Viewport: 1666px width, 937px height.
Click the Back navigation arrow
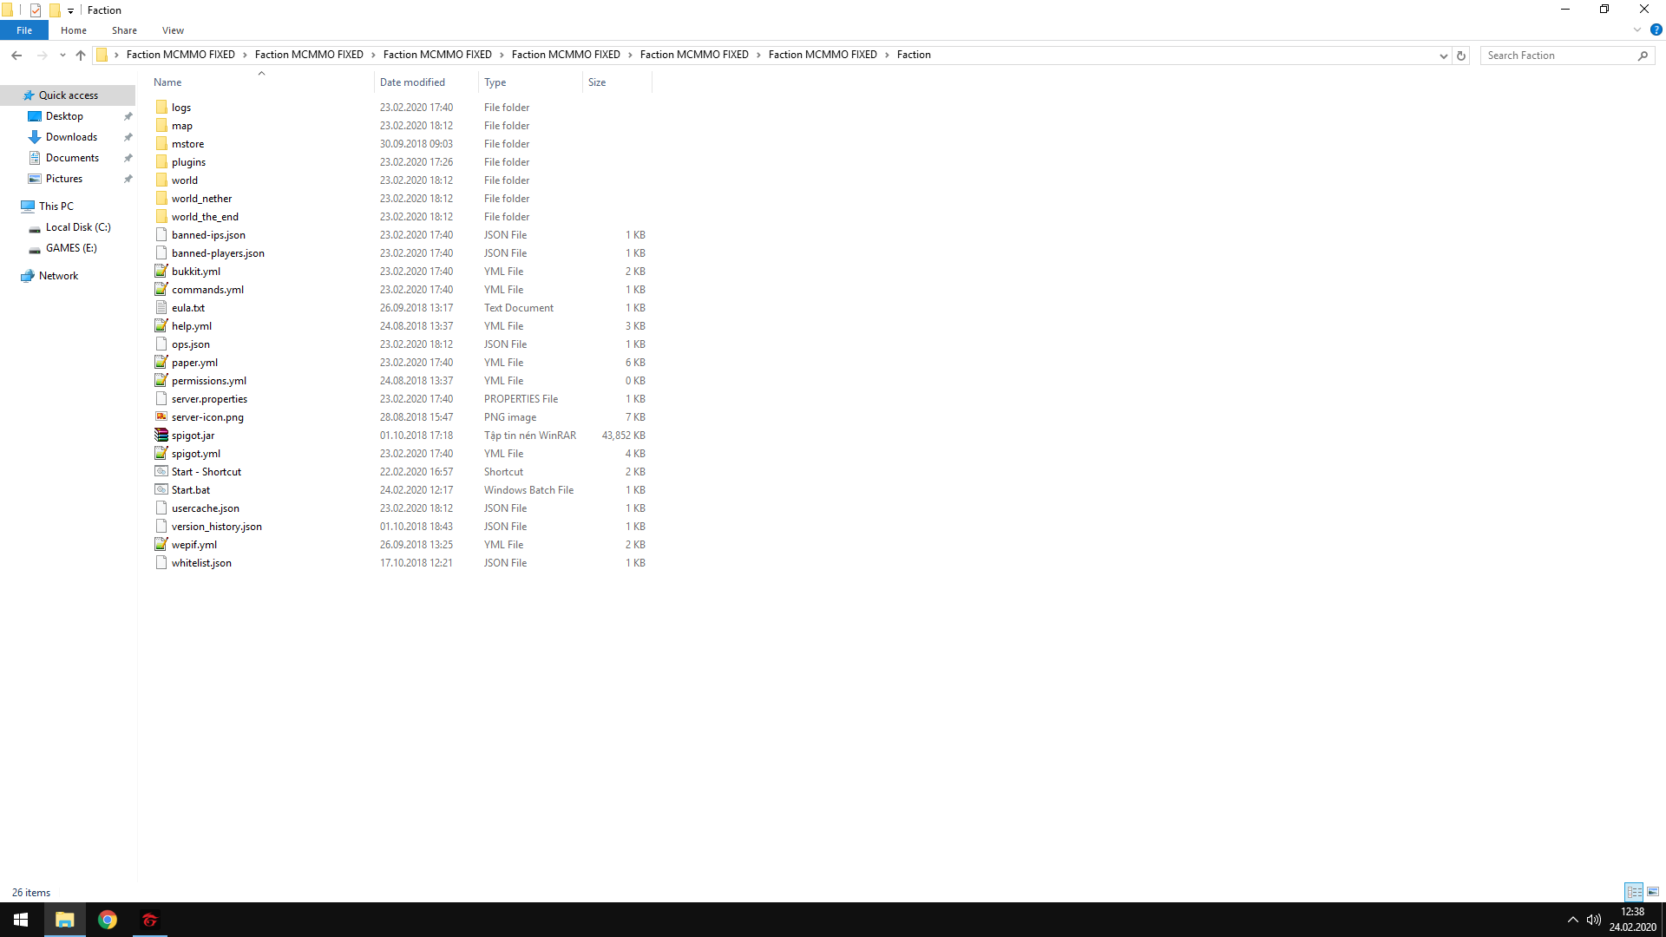(x=16, y=56)
